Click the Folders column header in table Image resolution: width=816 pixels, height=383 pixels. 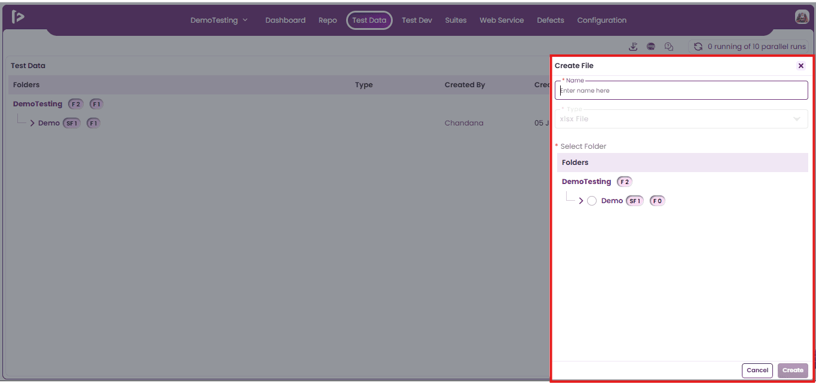click(26, 85)
